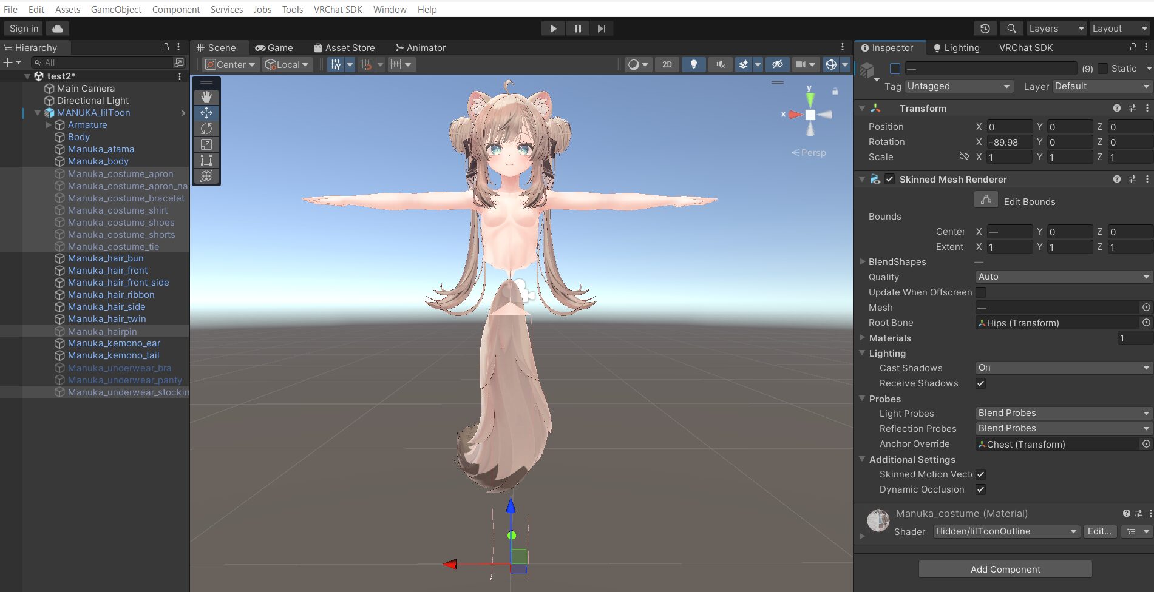Toggle scene view lighting with the bulb icon
This screenshot has height=592, width=1154.
[x=694, y=64]
